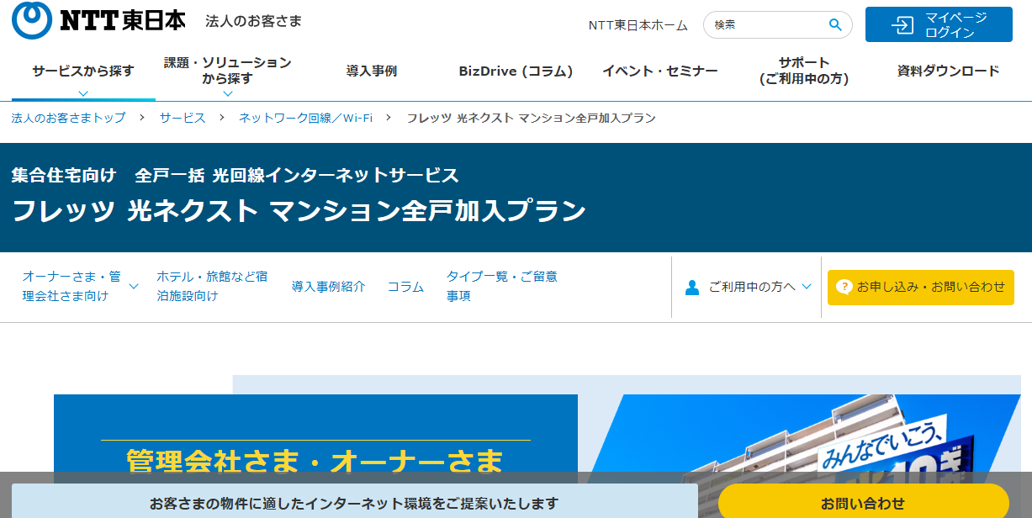Open オーナーさま・管理会社さま向け sub-navigation link
The width and height of the screenshot is (1032, 518).
pyautogui.click(x=71, y=286)
